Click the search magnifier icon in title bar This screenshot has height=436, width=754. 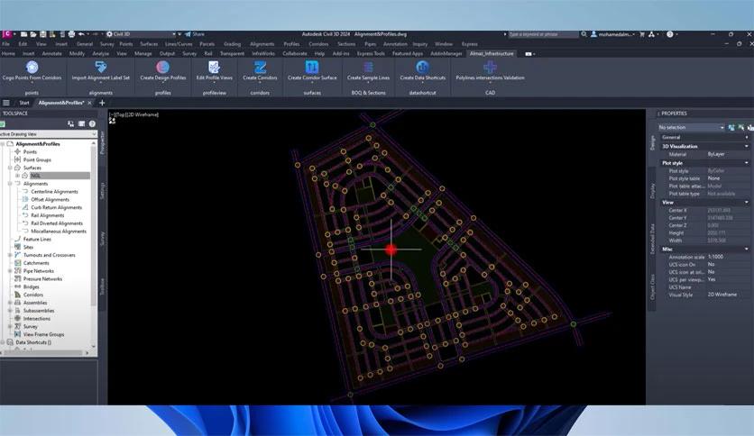(x=584, y=34)
